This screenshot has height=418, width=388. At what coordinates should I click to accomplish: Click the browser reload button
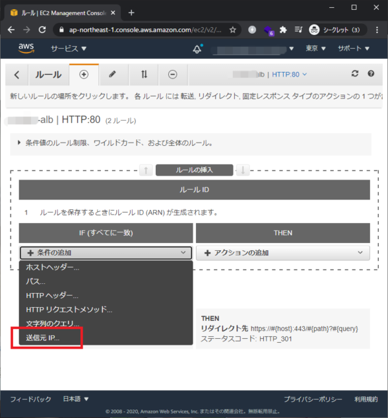pyautogui.click(x=42, y=30)
